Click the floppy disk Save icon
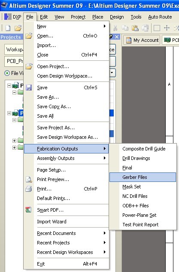179x272 pixels. [x=29, y=88]
